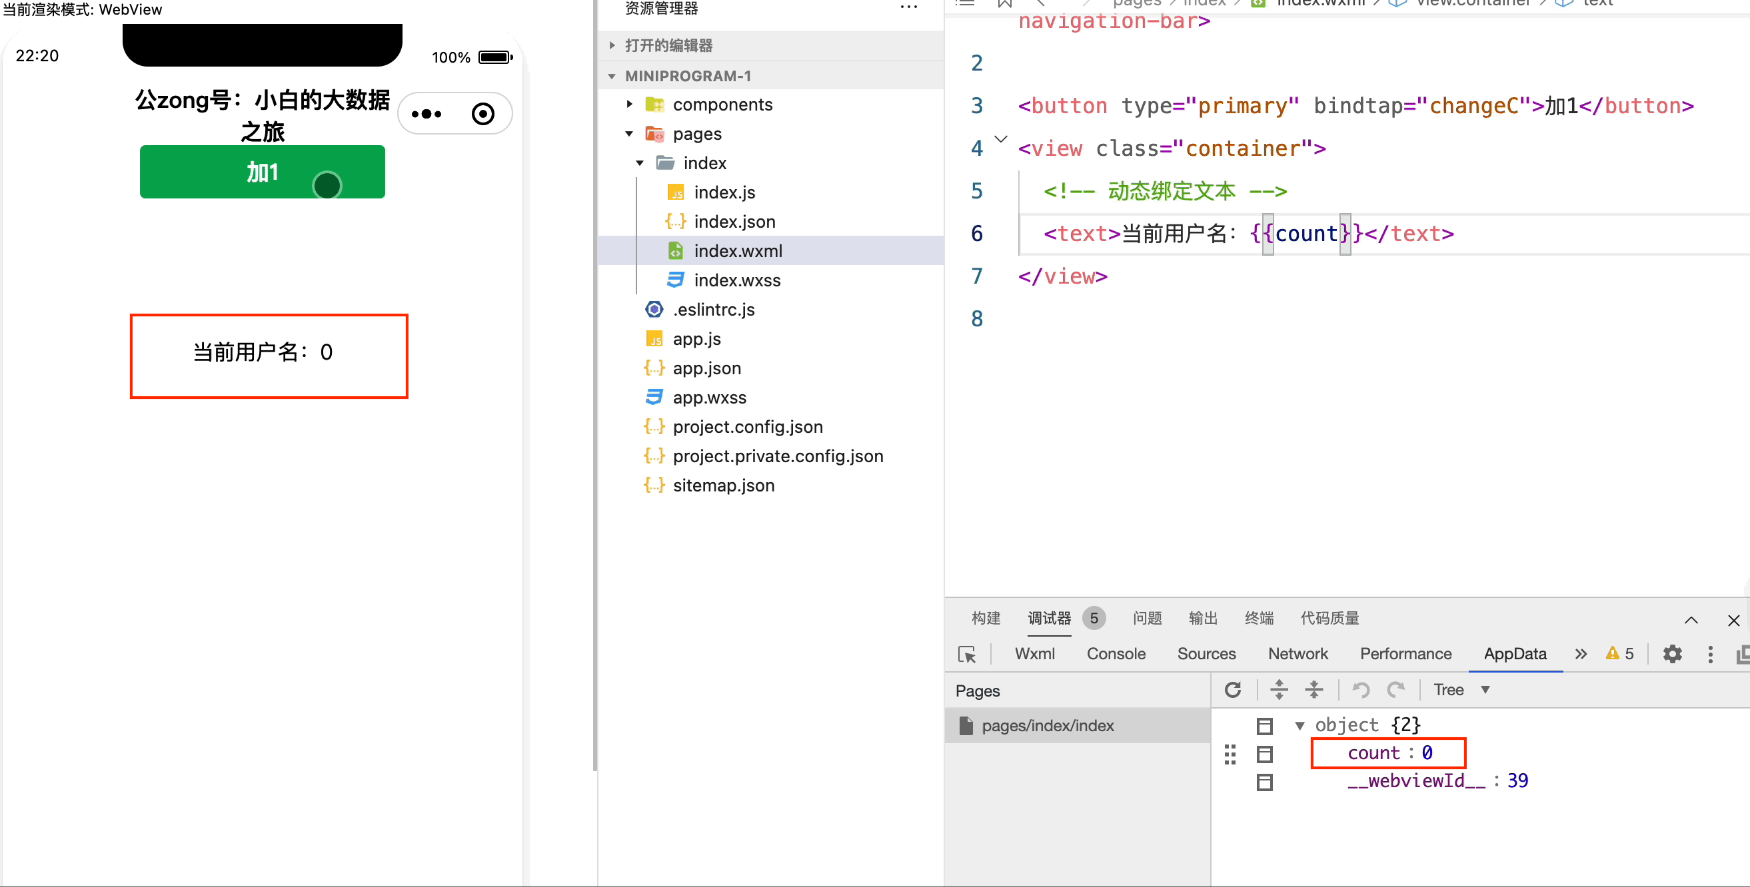This screenshot has width=1750, height=887.
Task: Click the index.wxml file icon
Action: pyautogui.click(x=675, y=251)
